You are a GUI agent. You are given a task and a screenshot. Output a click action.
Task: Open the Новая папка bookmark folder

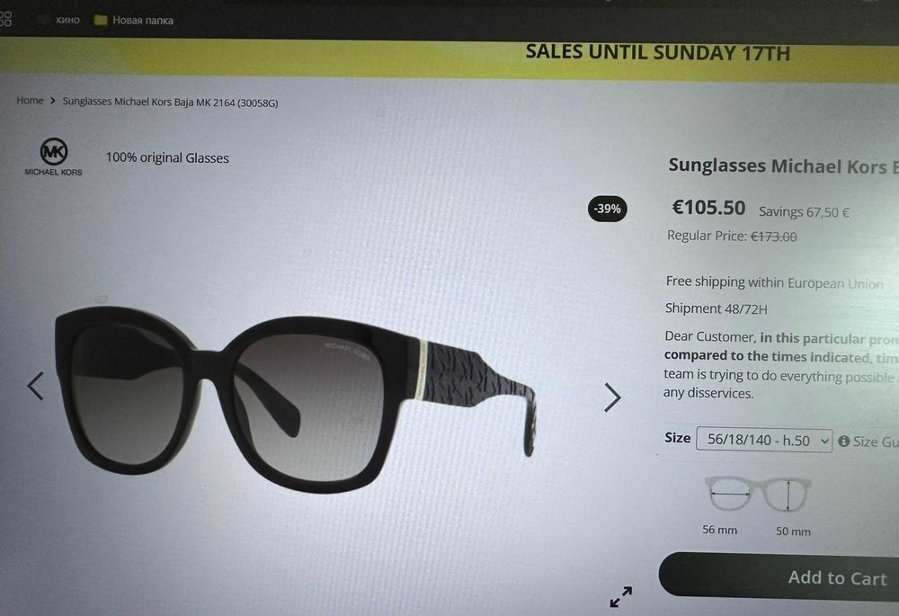coord(133,20)
